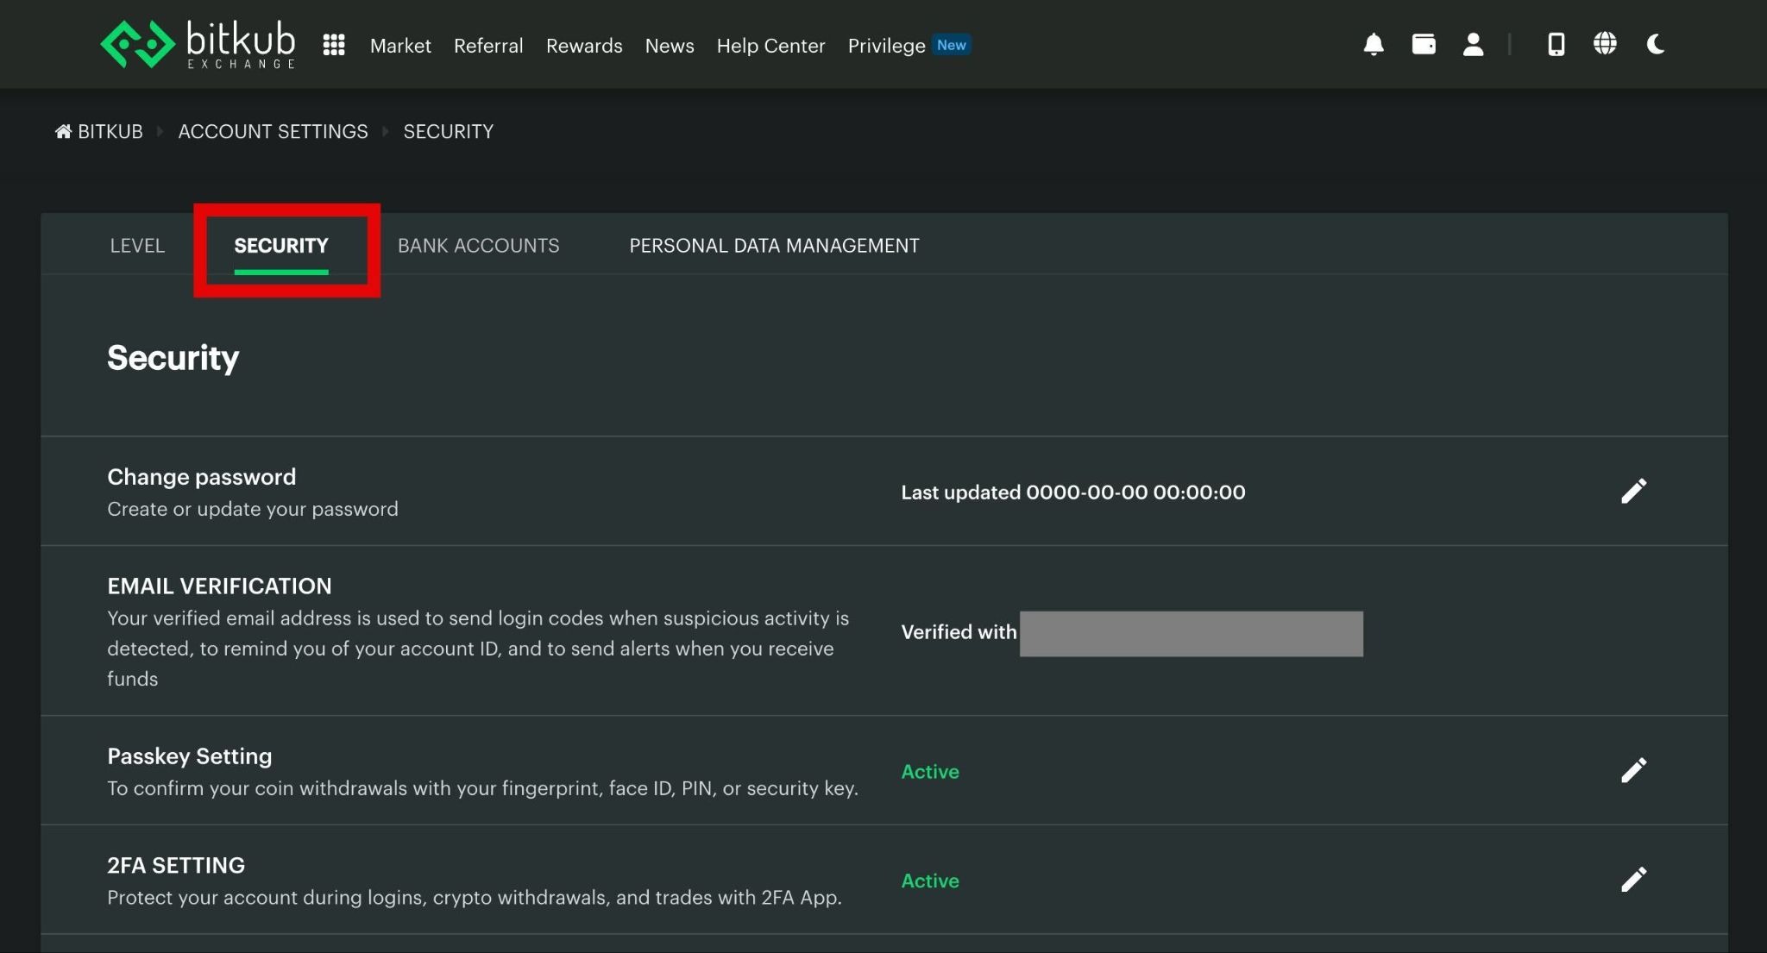Open the Privilege New menu item

click(909, 46)
